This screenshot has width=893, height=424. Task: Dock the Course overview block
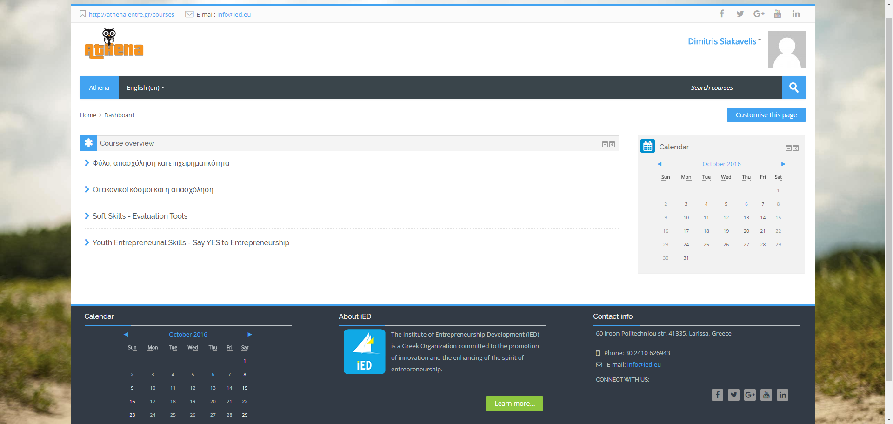coord(612,144)
